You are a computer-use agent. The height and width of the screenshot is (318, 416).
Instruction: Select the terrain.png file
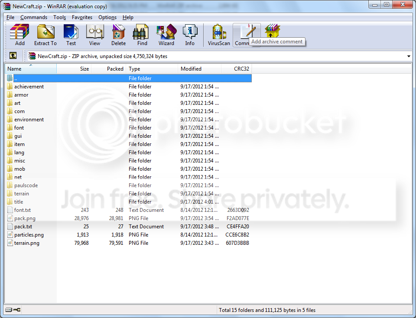26,243
